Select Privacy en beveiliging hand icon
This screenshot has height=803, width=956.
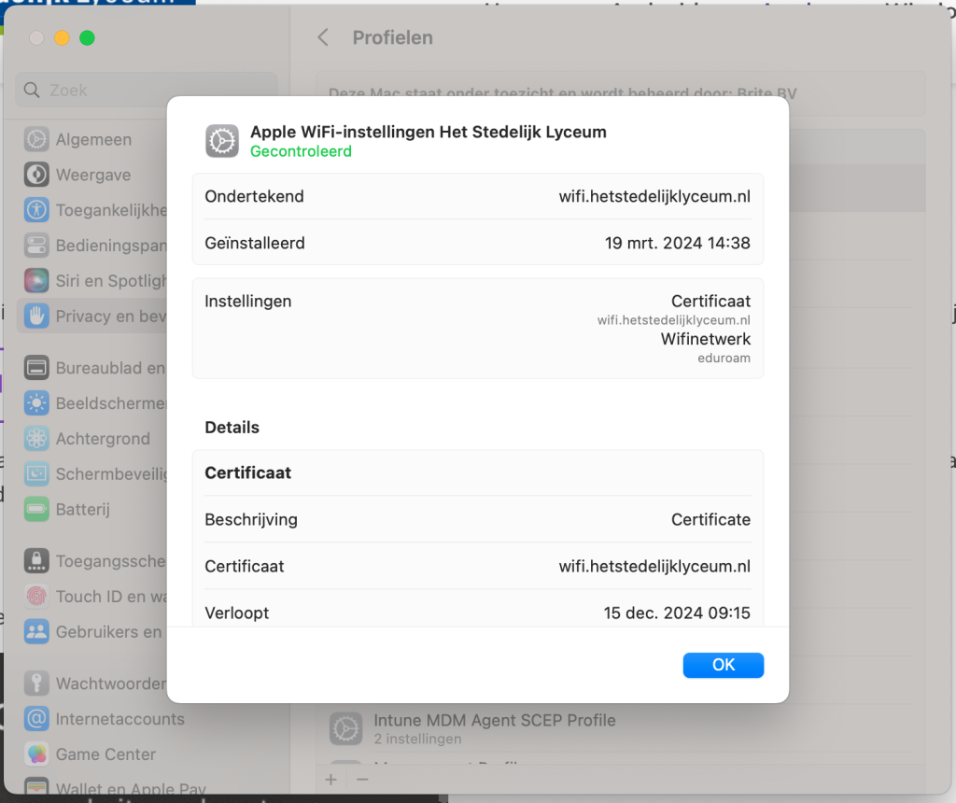36,317
